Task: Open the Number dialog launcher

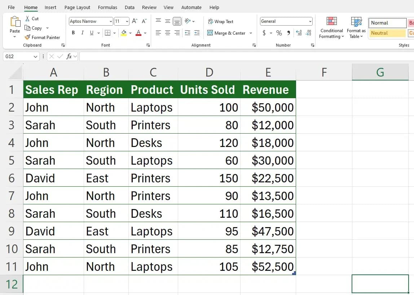Action: coord(312,45)
